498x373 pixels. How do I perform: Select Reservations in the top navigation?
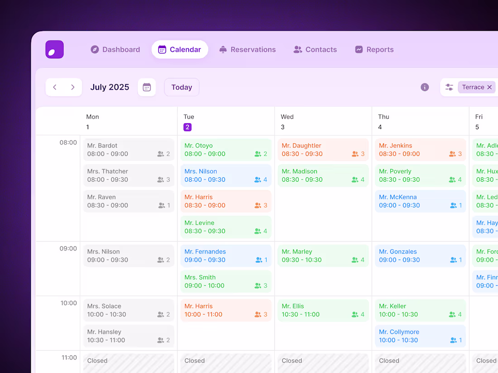click(248, 49)
